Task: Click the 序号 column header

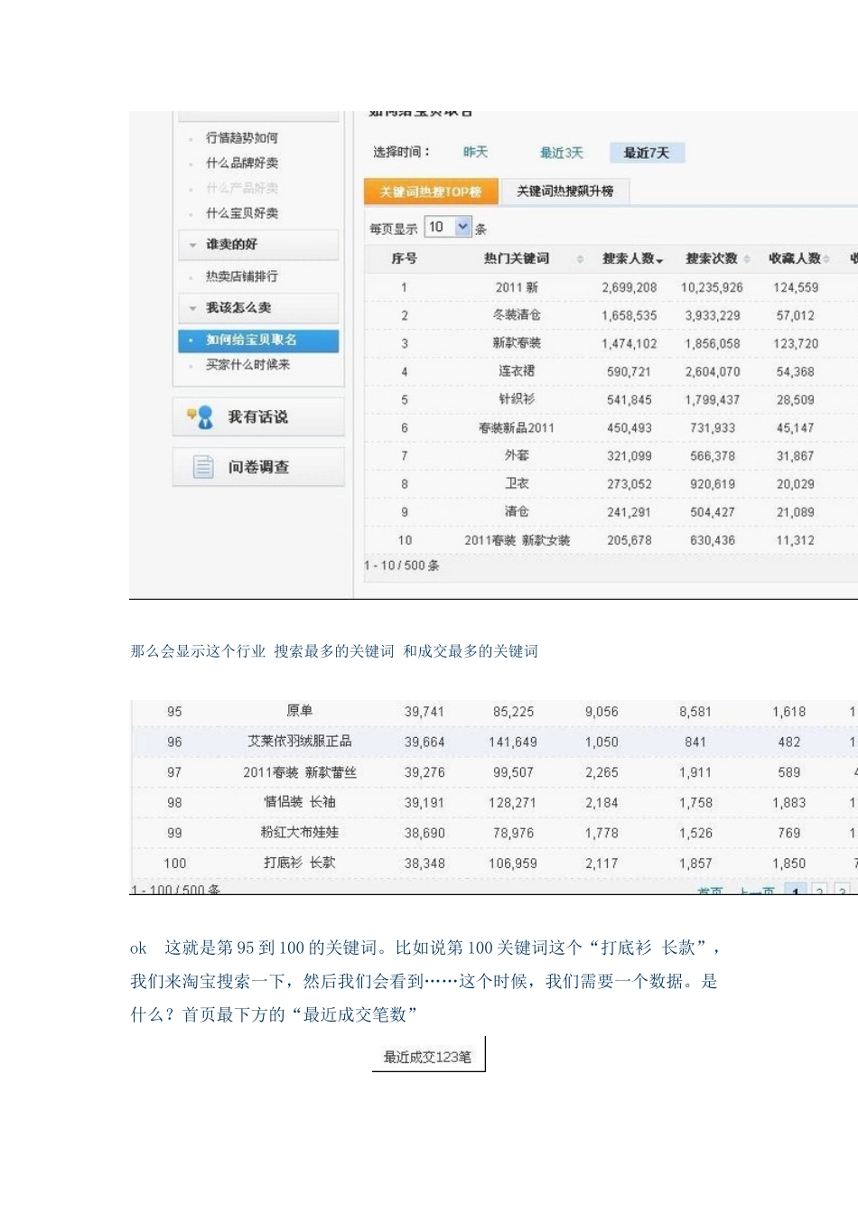Action: pyautogui.click(x=404, y=259)
